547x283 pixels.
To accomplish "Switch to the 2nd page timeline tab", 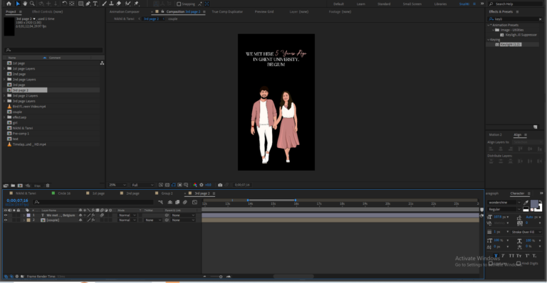I will tap(132, 193).
